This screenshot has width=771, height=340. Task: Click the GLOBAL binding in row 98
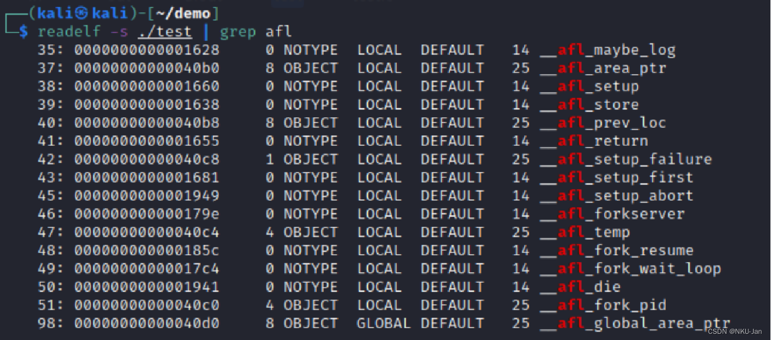click(384, 323)
